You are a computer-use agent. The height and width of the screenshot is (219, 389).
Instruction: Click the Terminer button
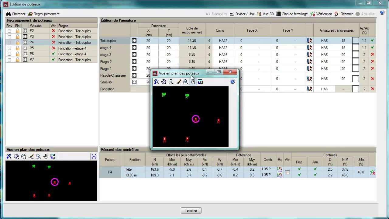[x=191, y=210]
